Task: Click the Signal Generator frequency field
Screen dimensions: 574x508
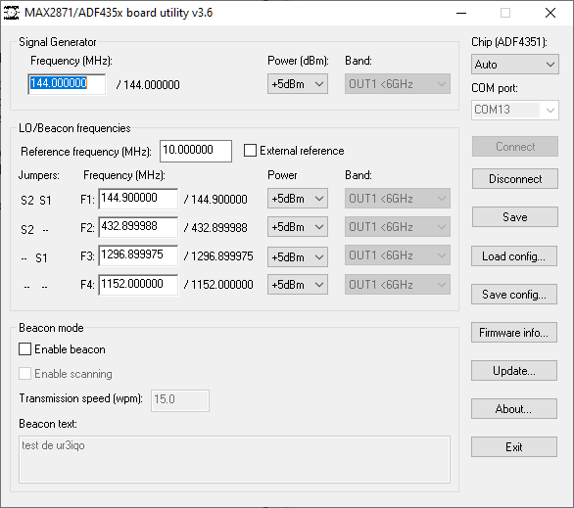Action: coord(67,84)
